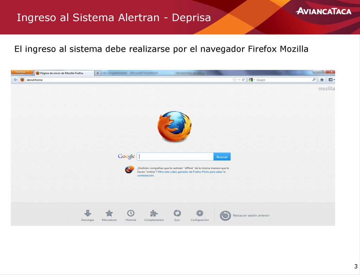Viewport: 360px width, 275px height.
Task: Open a new tab with plus button
Action: pos(98,73)
